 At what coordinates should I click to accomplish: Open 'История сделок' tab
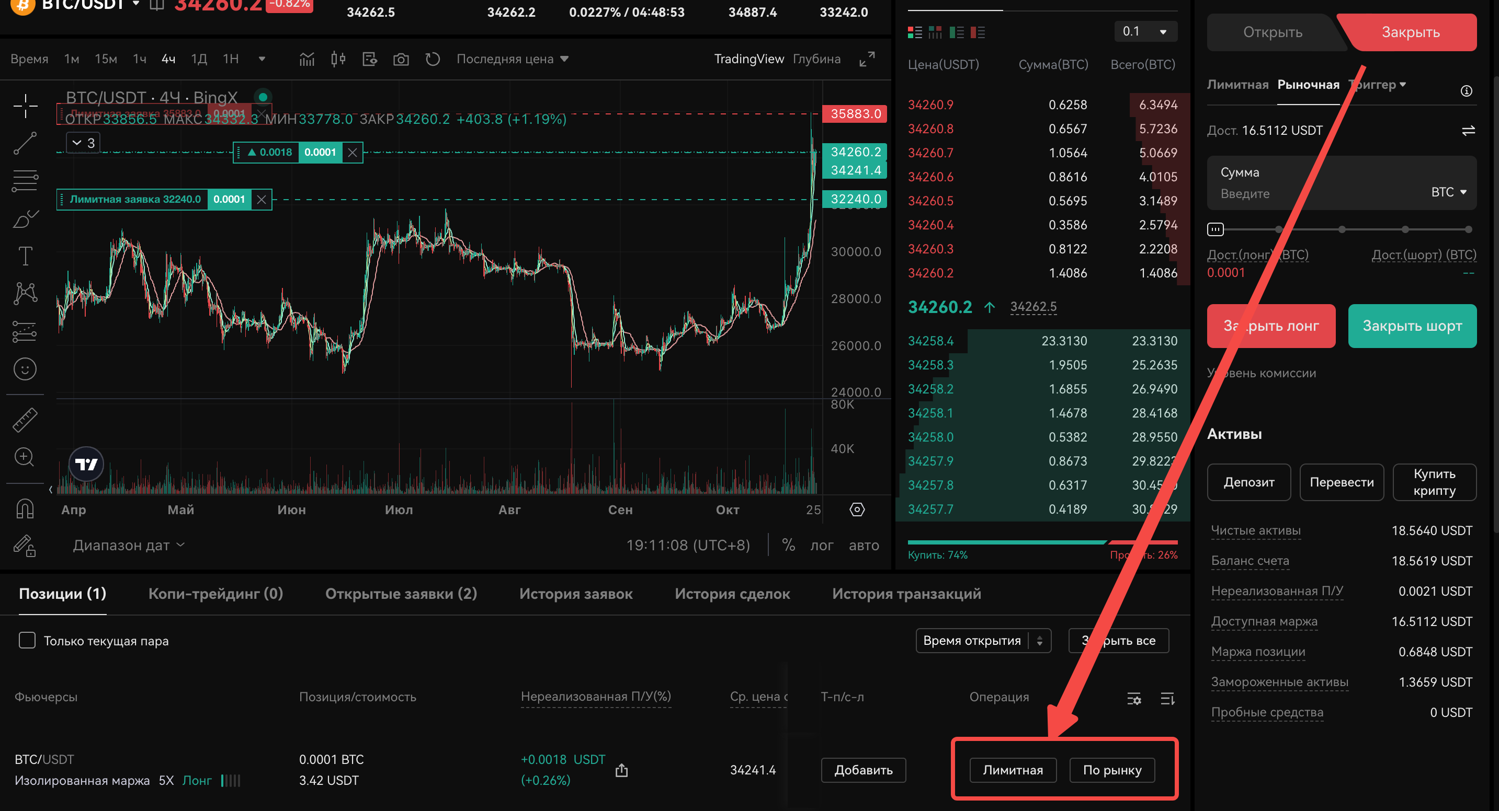click(732, 594)
